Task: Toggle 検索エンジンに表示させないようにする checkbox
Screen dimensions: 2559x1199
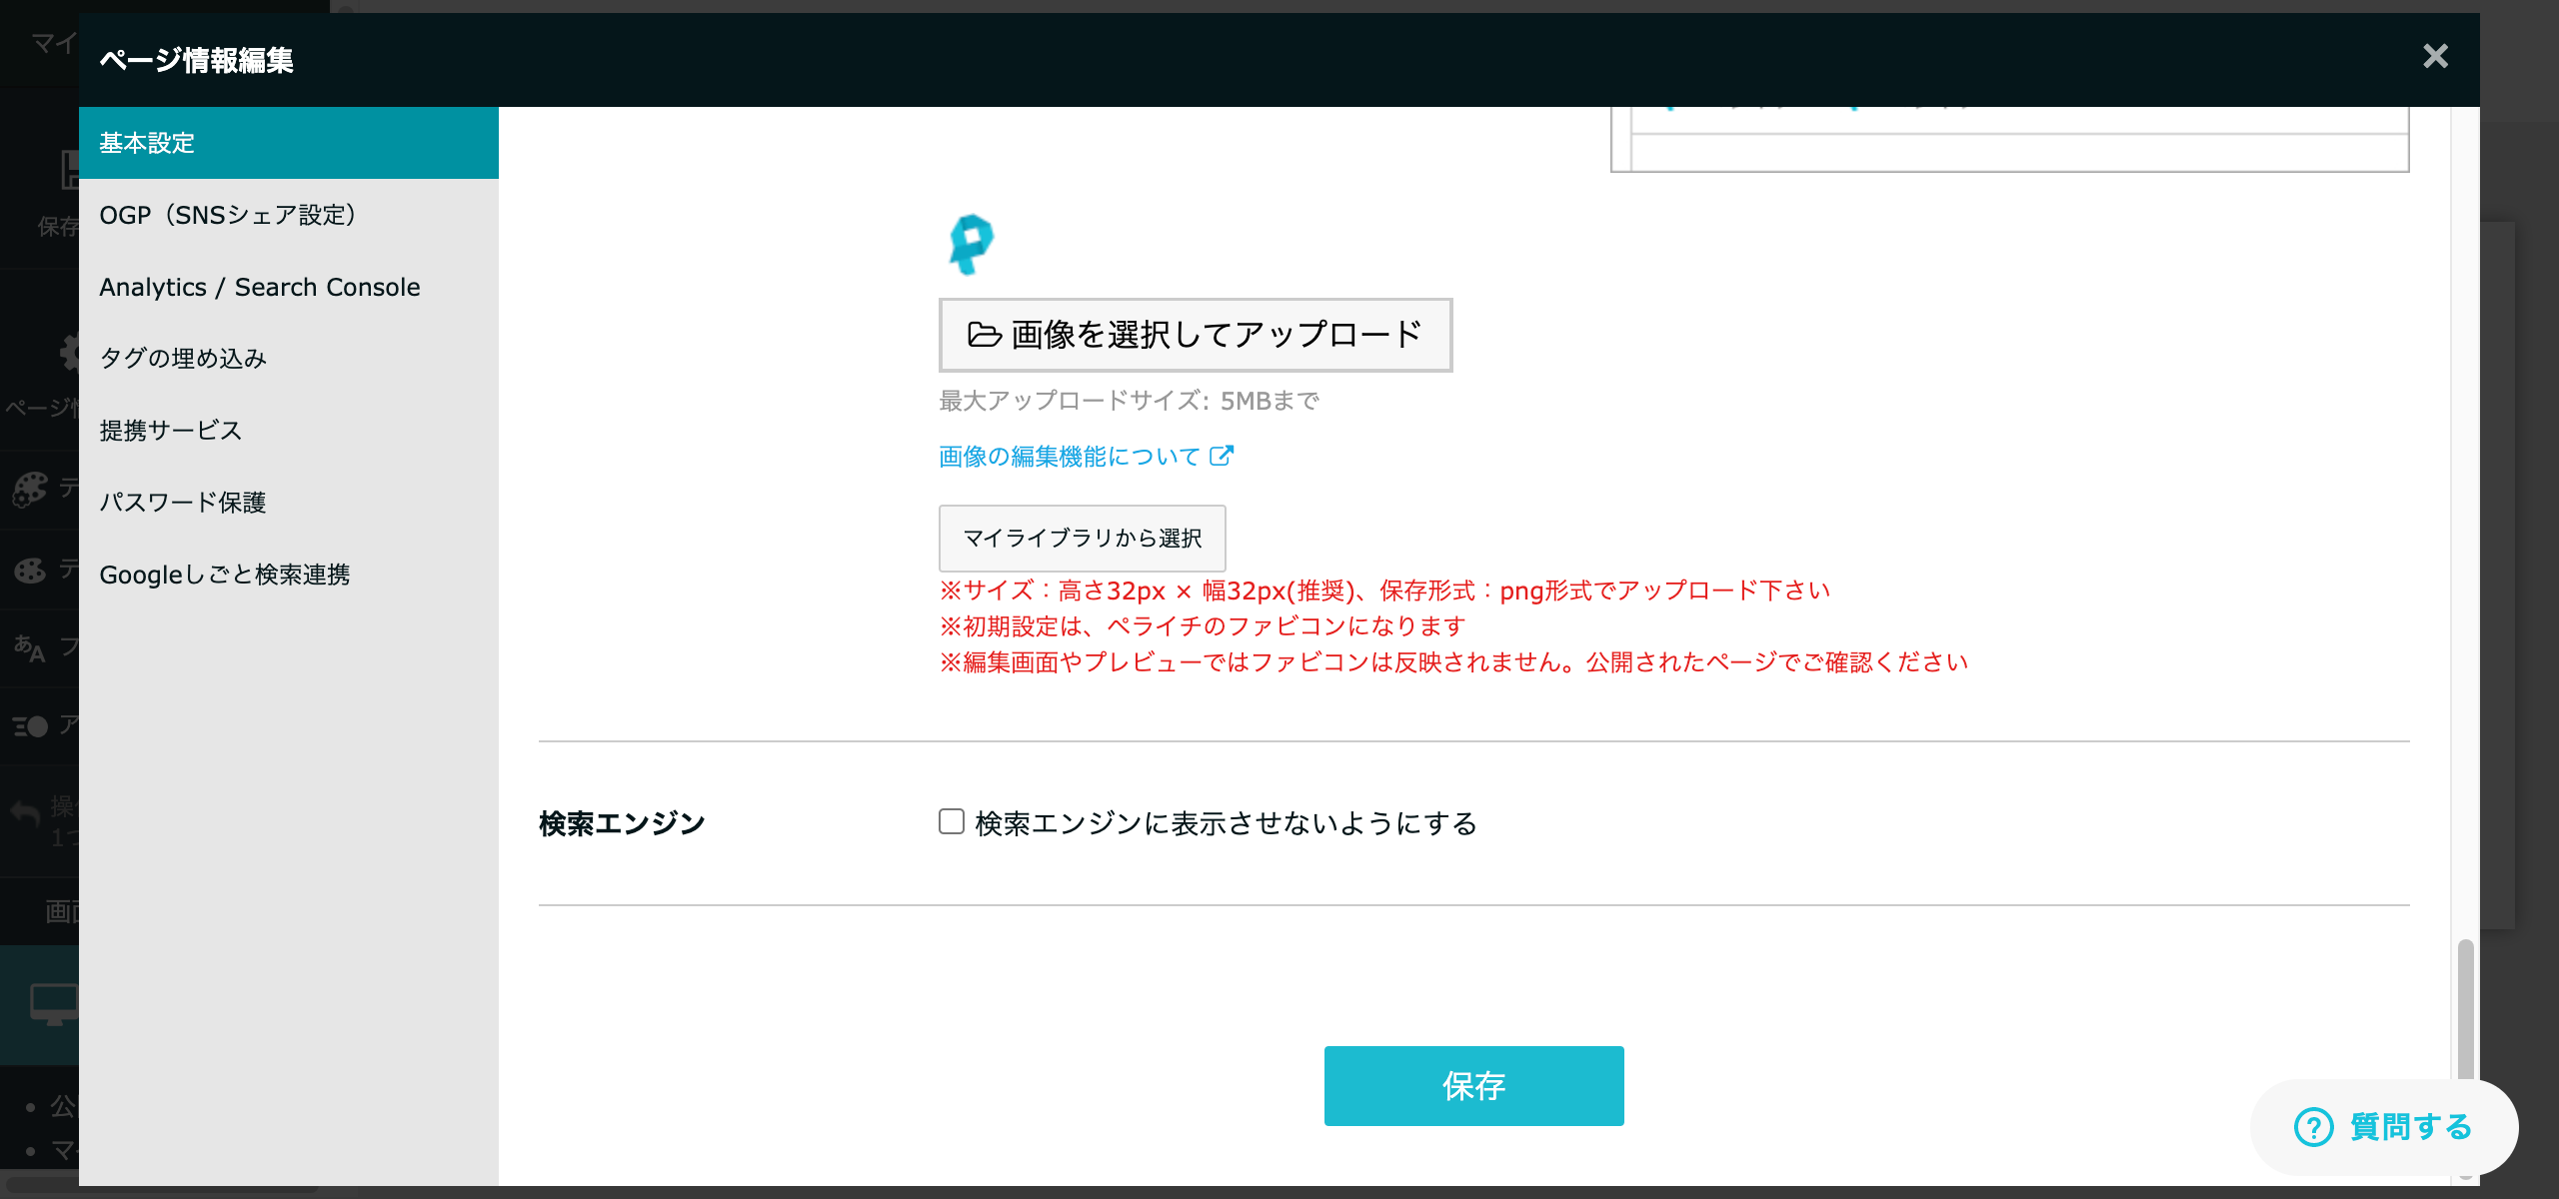Action: (x=952, y=821)
